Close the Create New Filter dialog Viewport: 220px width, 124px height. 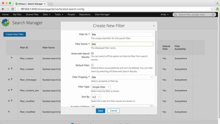pyautogui.click(x=154, y=26)
